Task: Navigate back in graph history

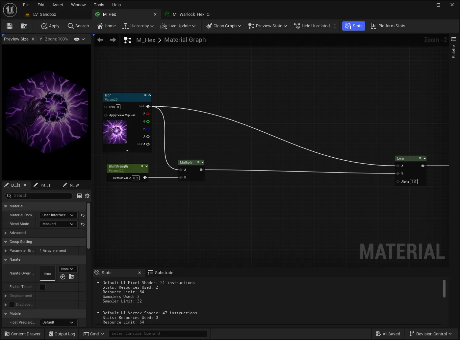Action: point(100,40)
